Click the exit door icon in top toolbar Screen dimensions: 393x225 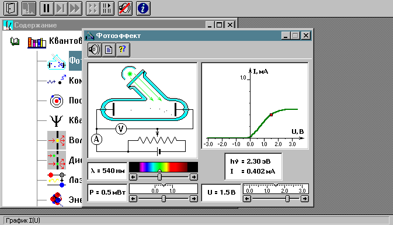11,8
